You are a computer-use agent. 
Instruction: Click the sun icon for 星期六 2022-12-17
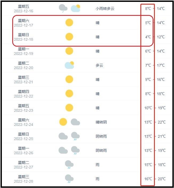tap(69, 22)
